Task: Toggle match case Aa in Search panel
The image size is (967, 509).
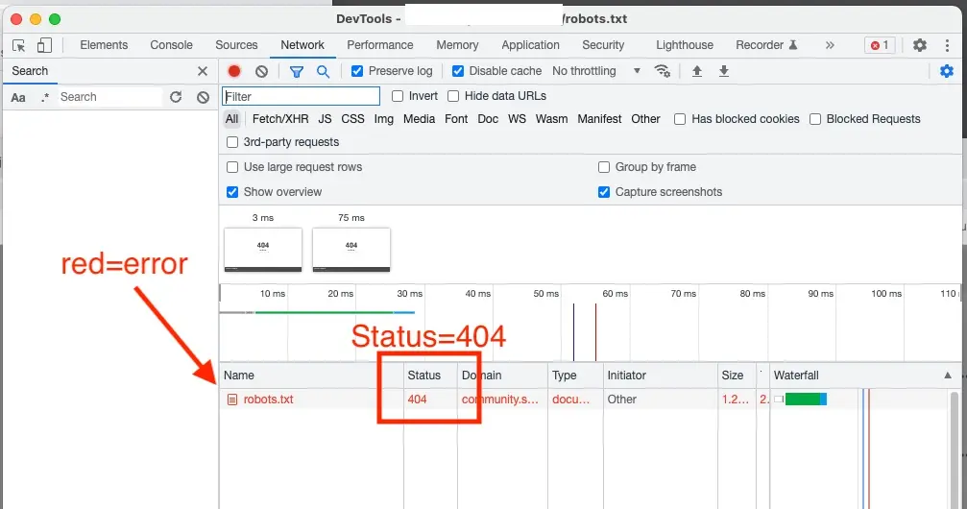Action: 18,98
